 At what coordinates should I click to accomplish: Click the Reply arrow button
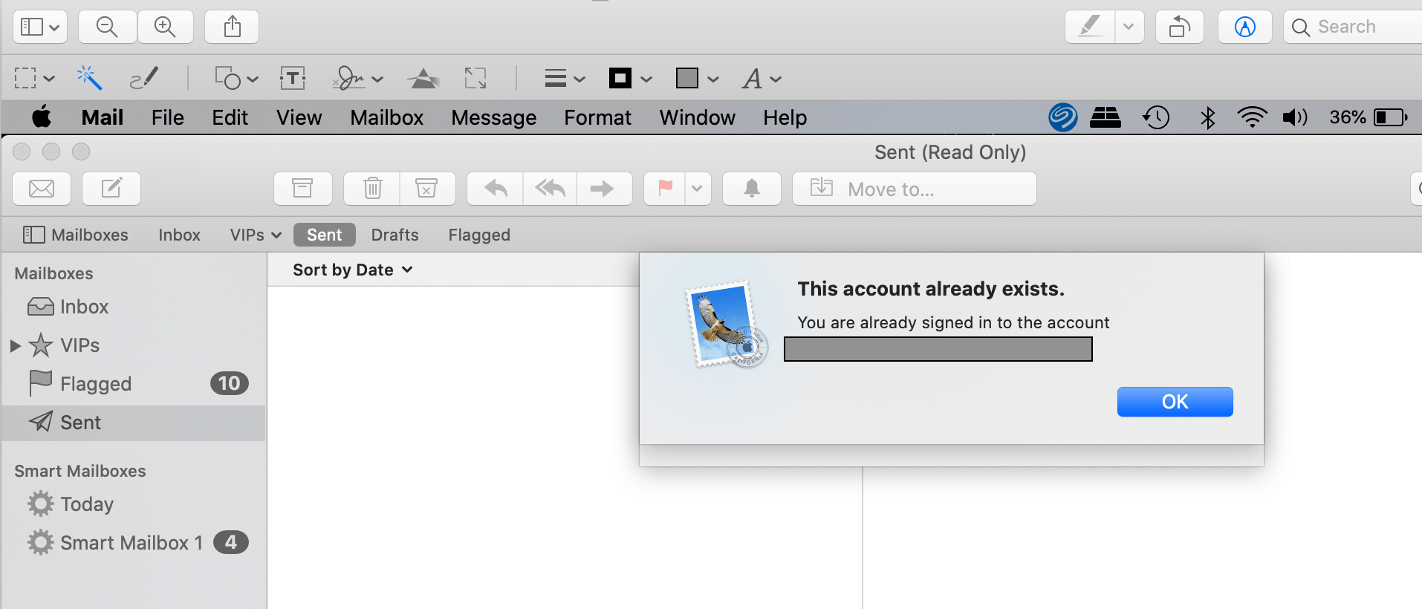coord(496,189)
